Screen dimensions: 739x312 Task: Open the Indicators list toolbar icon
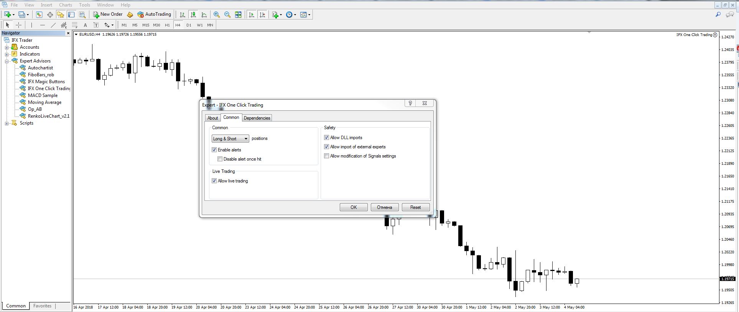click(275, 15)
